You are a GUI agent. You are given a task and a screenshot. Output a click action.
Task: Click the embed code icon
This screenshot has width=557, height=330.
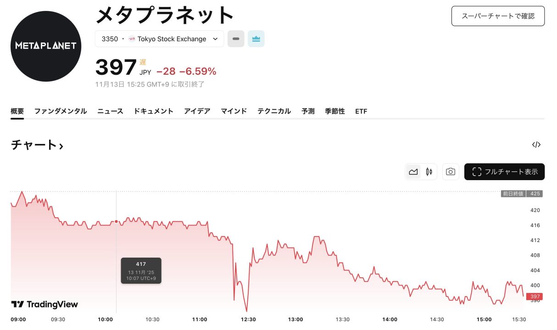point(536,145)
